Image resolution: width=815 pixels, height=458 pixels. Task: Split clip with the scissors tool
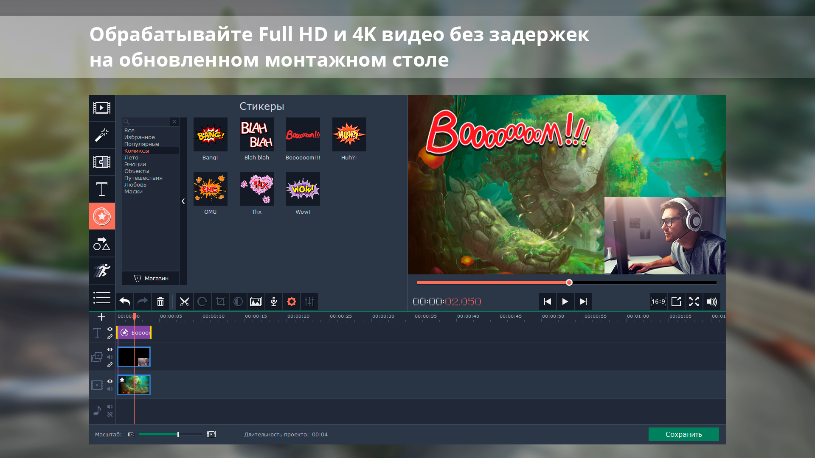[x=185, y=302]
